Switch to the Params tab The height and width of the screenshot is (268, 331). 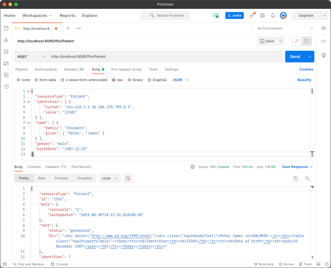click(22, 69)
